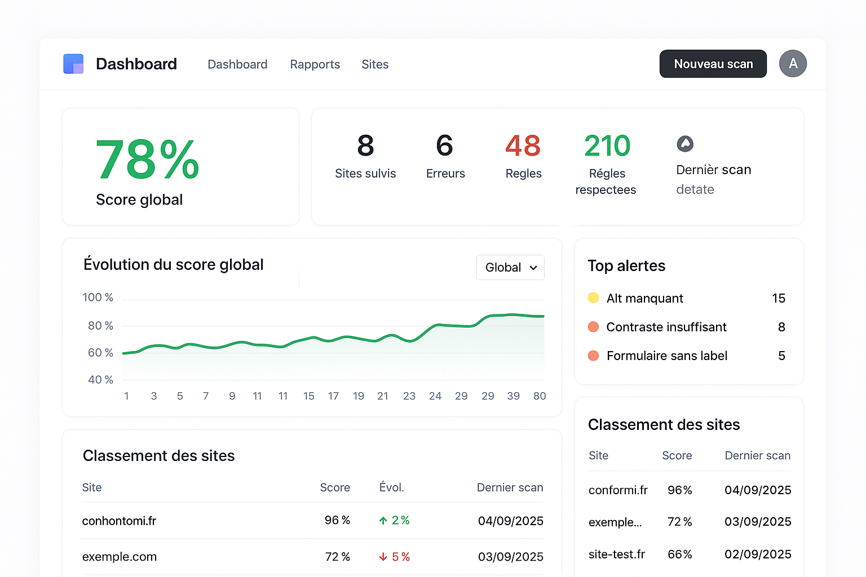Launch a Nouveau scan
The image size is (866, 577).
(713, 64)
